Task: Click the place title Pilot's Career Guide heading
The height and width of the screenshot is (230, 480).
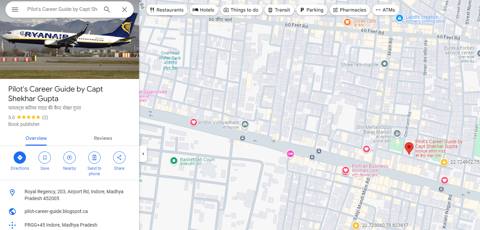Action: 56,94
